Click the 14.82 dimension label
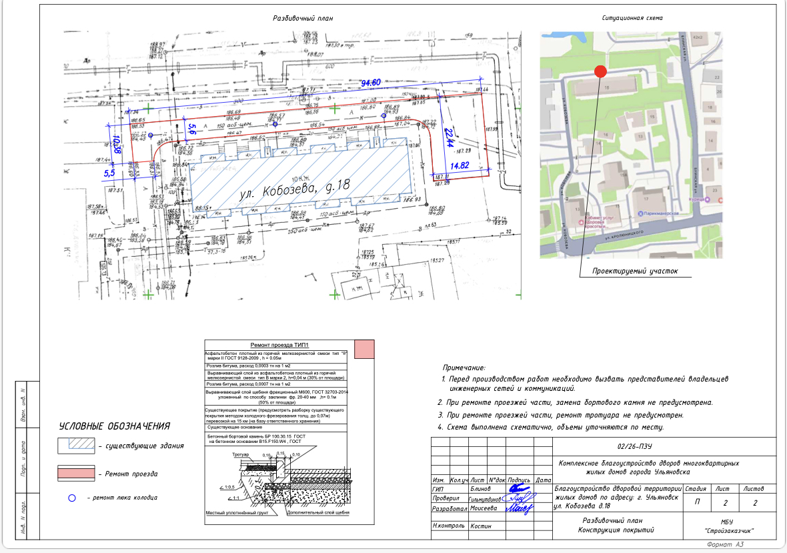Screen dimensions: 787x553 [x=460, y=165]
